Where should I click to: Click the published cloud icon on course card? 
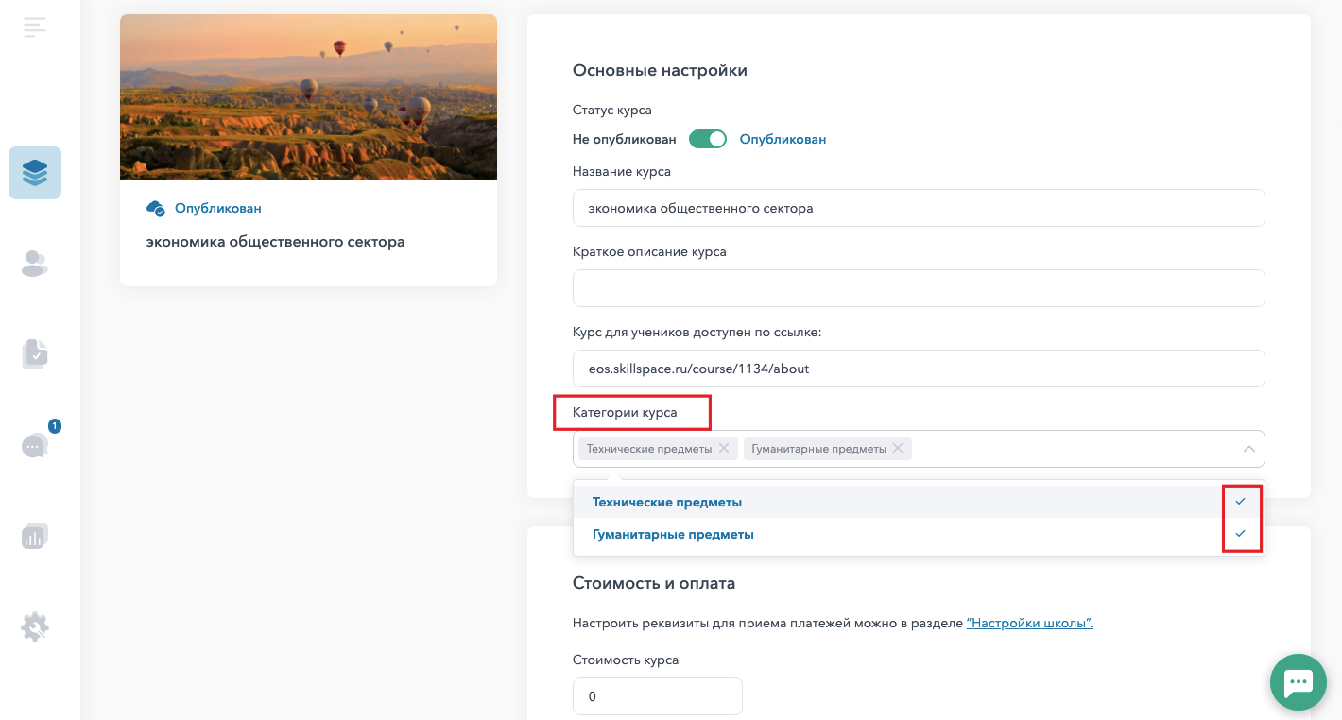pos(156,208)
